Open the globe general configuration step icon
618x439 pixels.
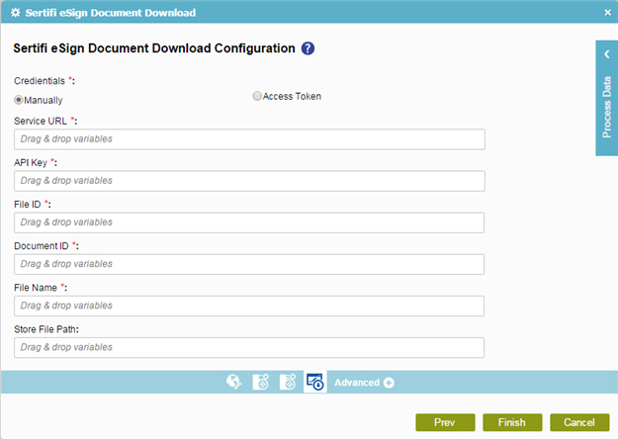coord(234,382)
